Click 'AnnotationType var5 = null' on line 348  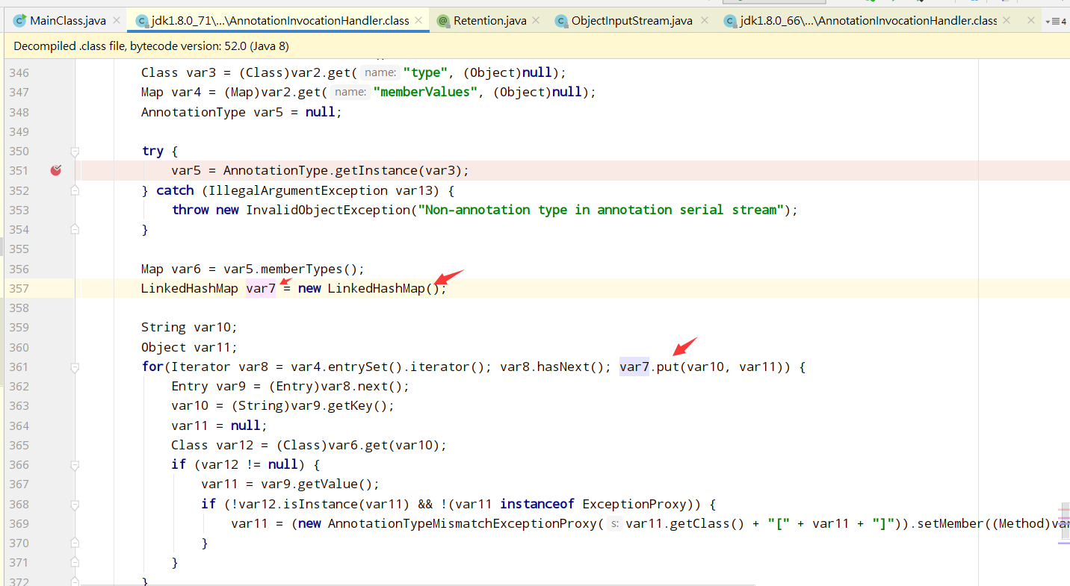(238, 112)
